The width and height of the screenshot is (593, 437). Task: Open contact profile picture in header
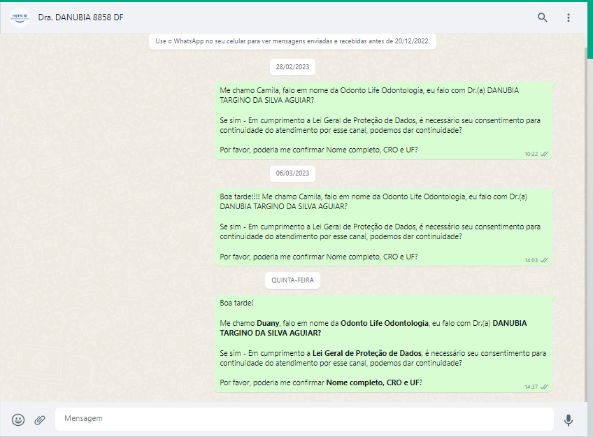(20, 17)
